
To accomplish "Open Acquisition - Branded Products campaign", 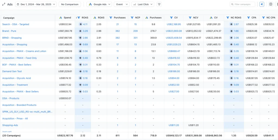I will (19, 105).
